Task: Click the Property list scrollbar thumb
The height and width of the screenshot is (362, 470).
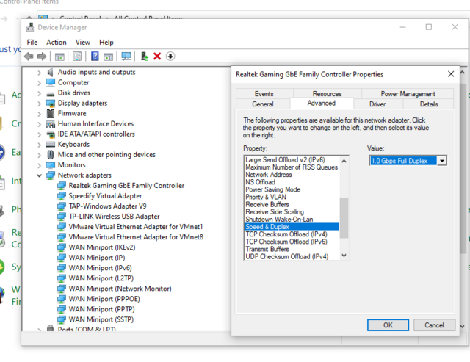Action: coord(344,217)
